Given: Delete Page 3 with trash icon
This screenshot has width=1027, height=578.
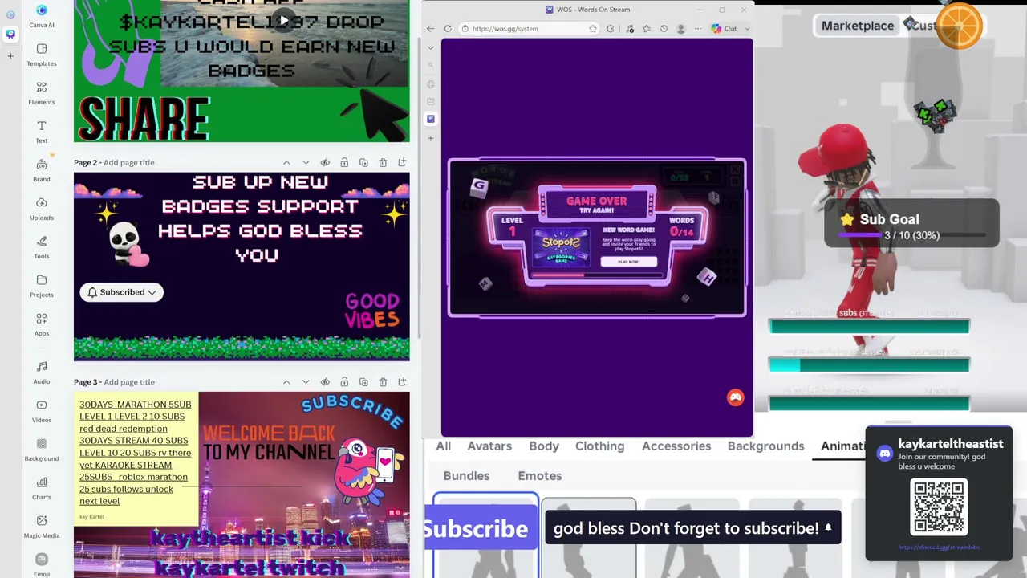Looking at the screenshot, I should click(x=383, y=381).
